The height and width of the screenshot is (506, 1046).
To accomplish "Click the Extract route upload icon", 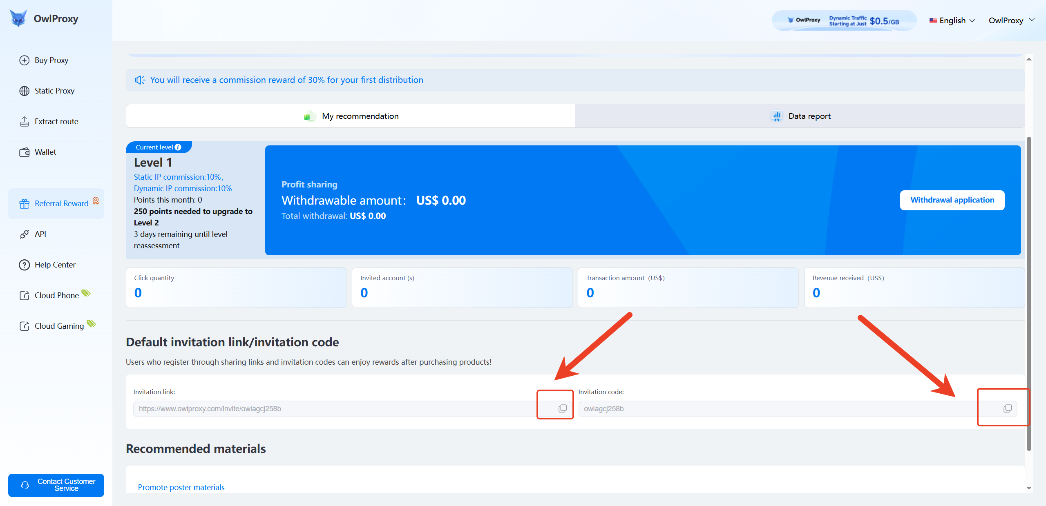I will pyautogui.click(x=25, y=122).
